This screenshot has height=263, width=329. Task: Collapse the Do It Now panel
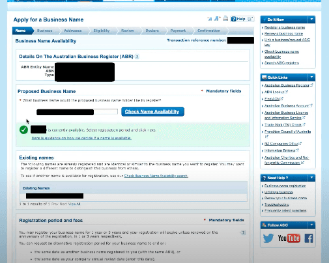[311, 20]
